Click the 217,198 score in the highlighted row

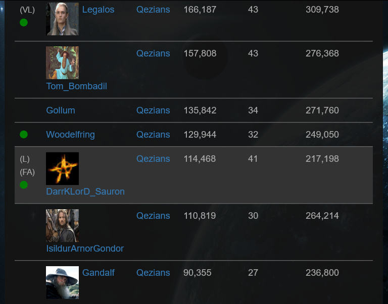click(x=322, y=159)
